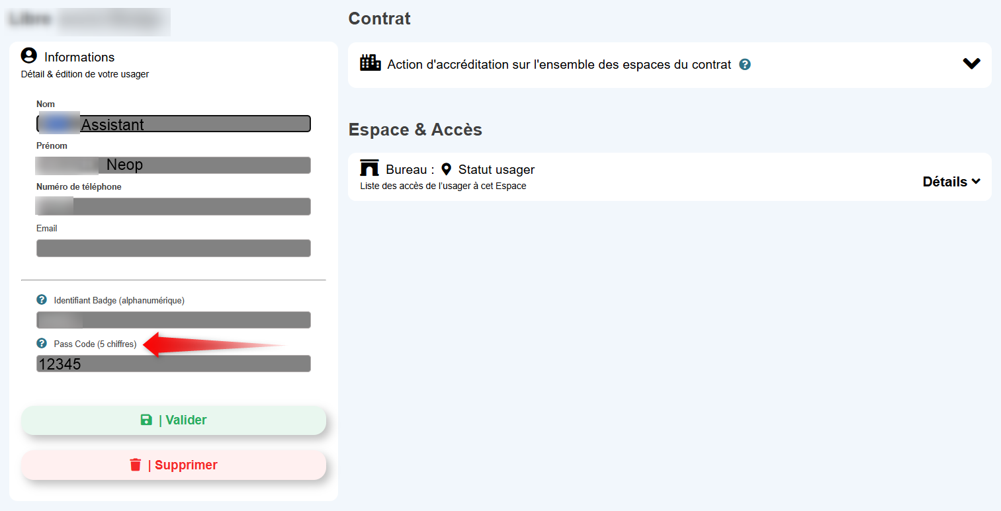Click the Pass Code field showing 12345

(173, 364)
